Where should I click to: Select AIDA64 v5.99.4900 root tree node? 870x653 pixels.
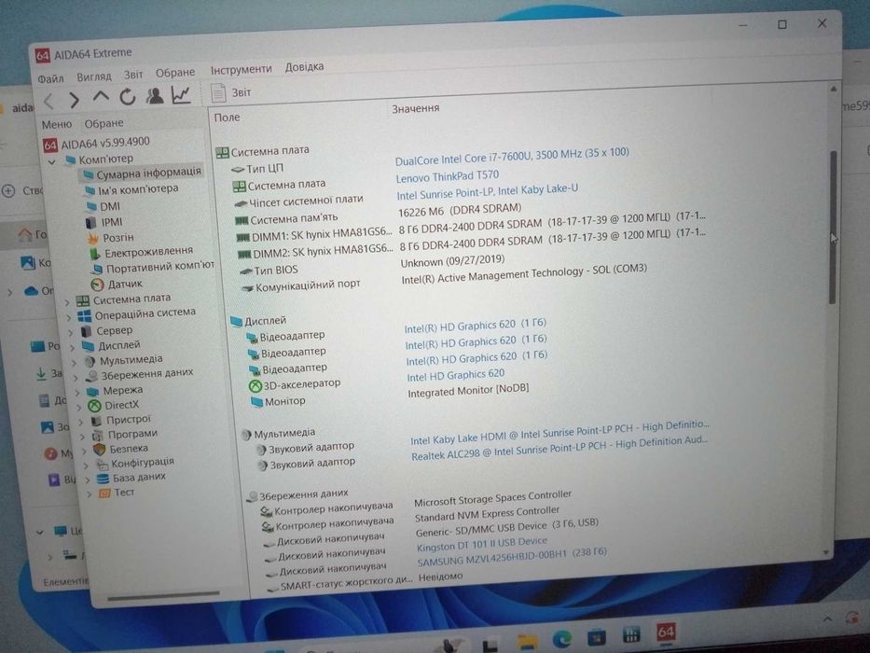click(97, 144)
